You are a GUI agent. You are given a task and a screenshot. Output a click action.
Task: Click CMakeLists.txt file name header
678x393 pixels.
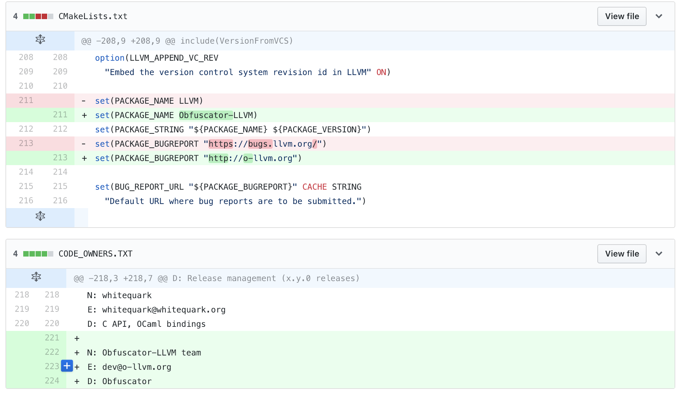(93, 16)
